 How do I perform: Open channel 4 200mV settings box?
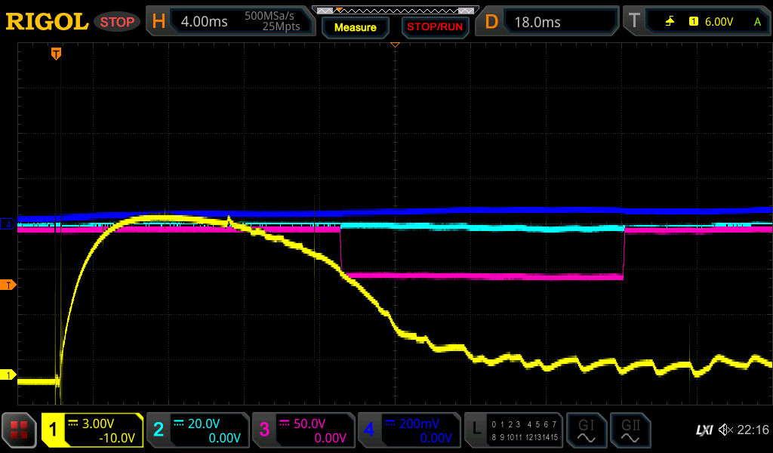coord(408,430)
